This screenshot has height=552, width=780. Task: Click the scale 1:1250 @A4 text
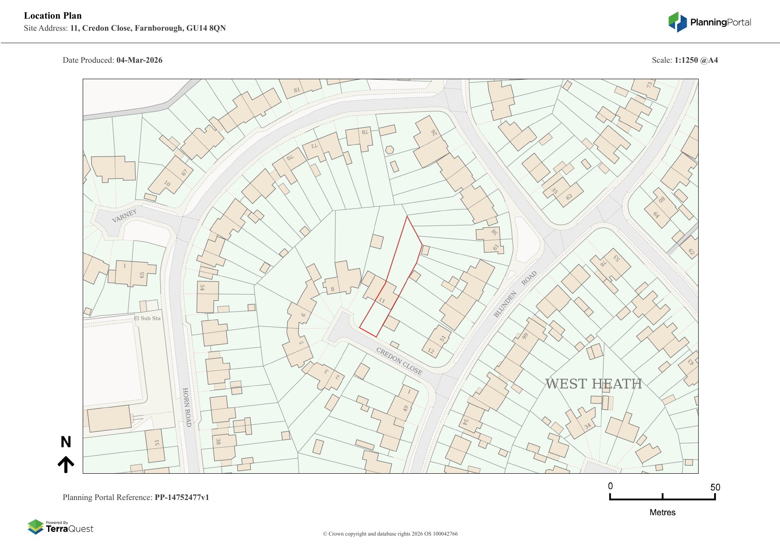coord(696,60)
